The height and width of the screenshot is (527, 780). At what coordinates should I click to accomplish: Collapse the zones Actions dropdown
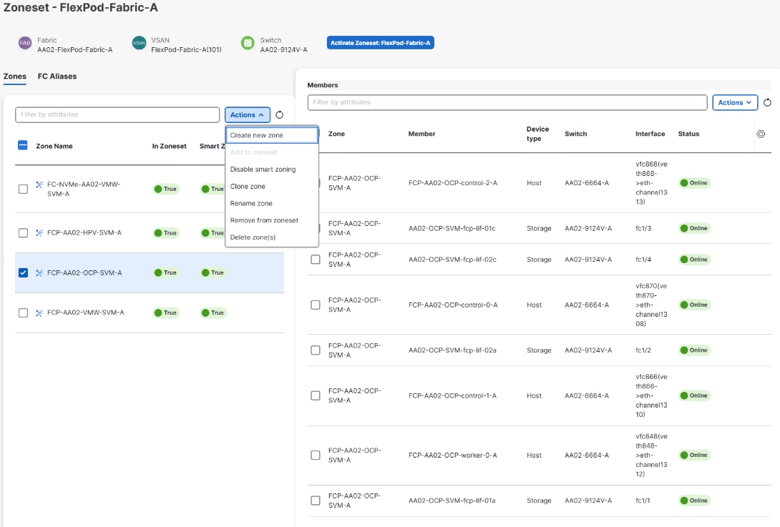[x=247, y=115]
